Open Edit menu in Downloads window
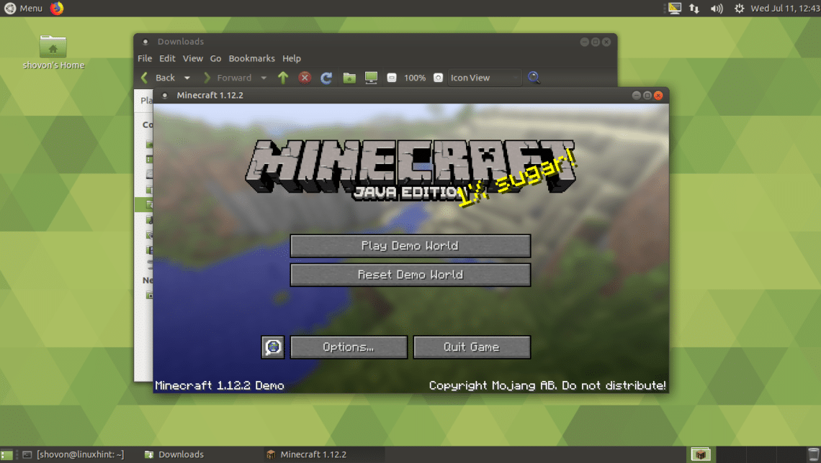This screenshot has height=463, width=821. pyautogui.click(x=167, y=58)
